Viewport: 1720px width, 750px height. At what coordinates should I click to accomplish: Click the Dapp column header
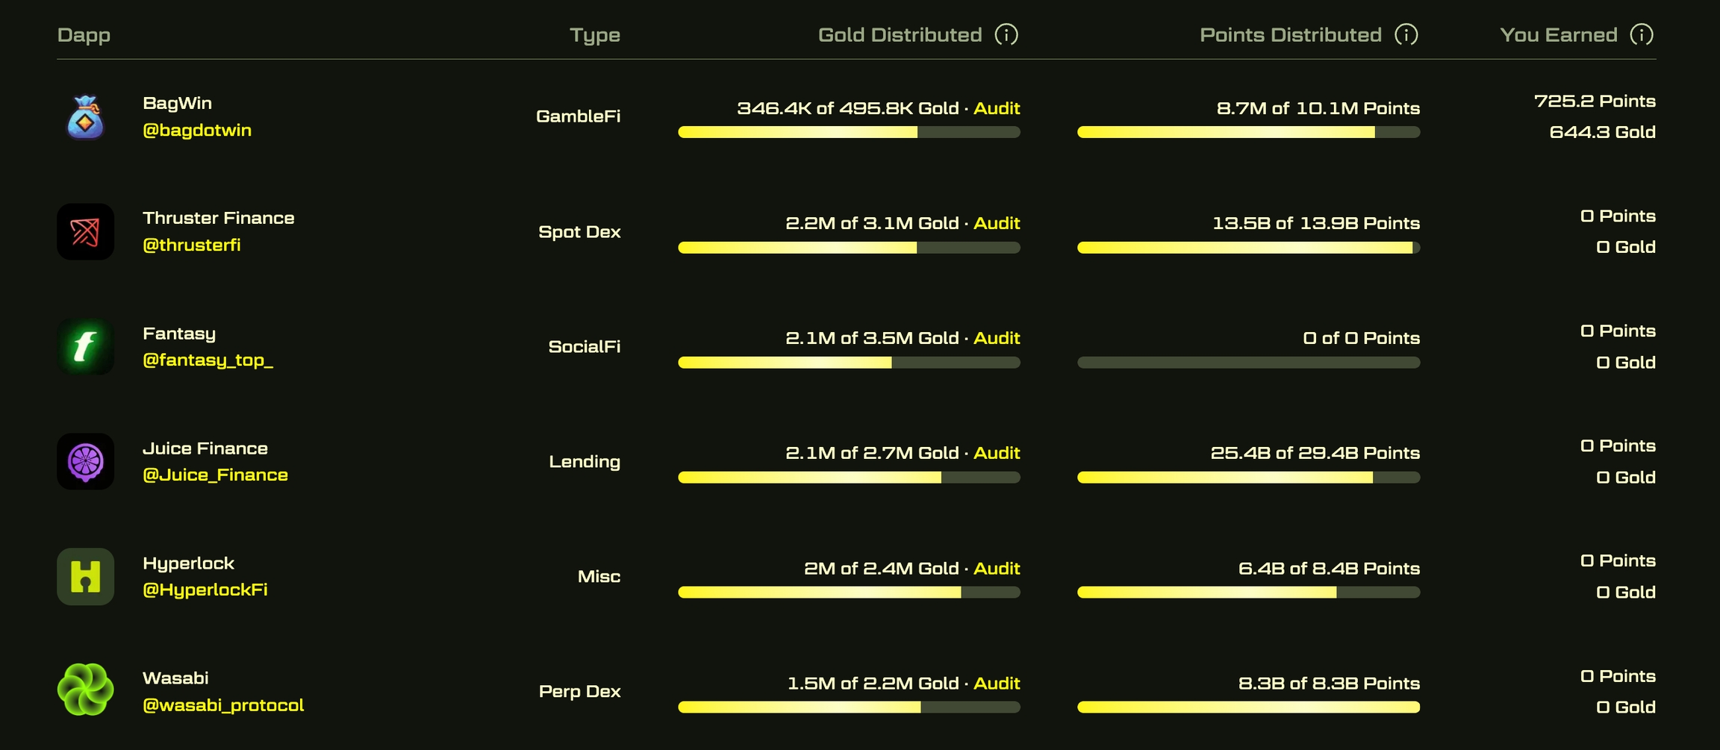[84, 35]
